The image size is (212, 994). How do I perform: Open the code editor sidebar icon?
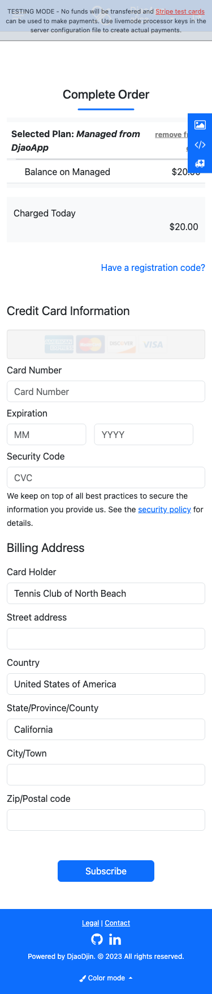click(x=200, y=145)
